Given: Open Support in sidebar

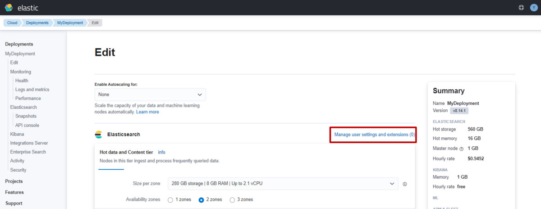Looking at the screenshot, I should point(14,204).
